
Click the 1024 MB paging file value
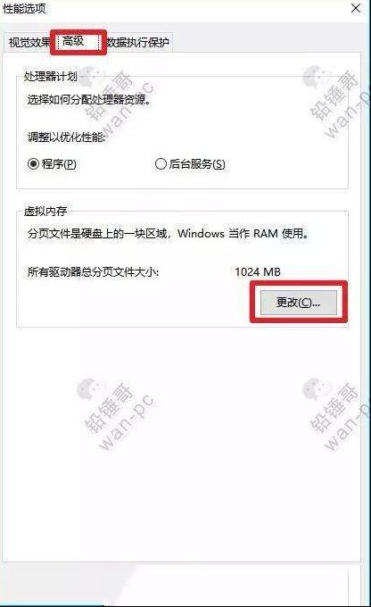click(258, 271)
